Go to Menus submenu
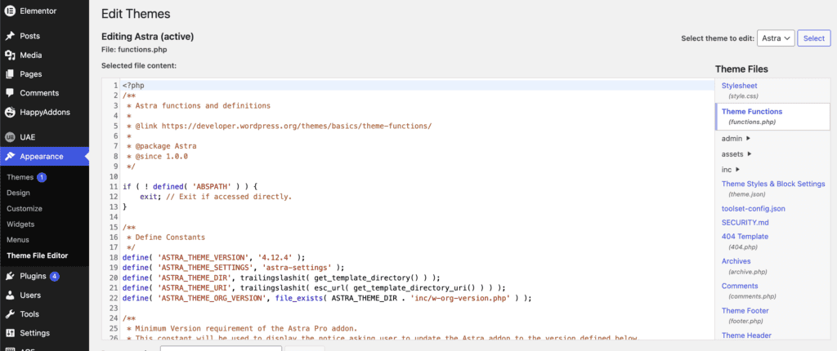This screenshot has width=837, height=351. [x=18, y=240]
